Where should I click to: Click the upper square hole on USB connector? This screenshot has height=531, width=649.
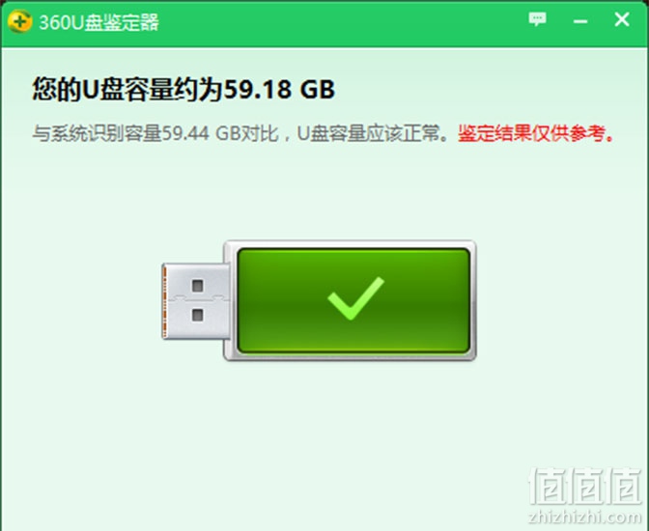pyautogui.click(x=197, y=285)
